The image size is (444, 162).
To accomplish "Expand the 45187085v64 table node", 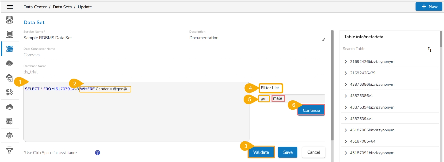I will [346, 141].
